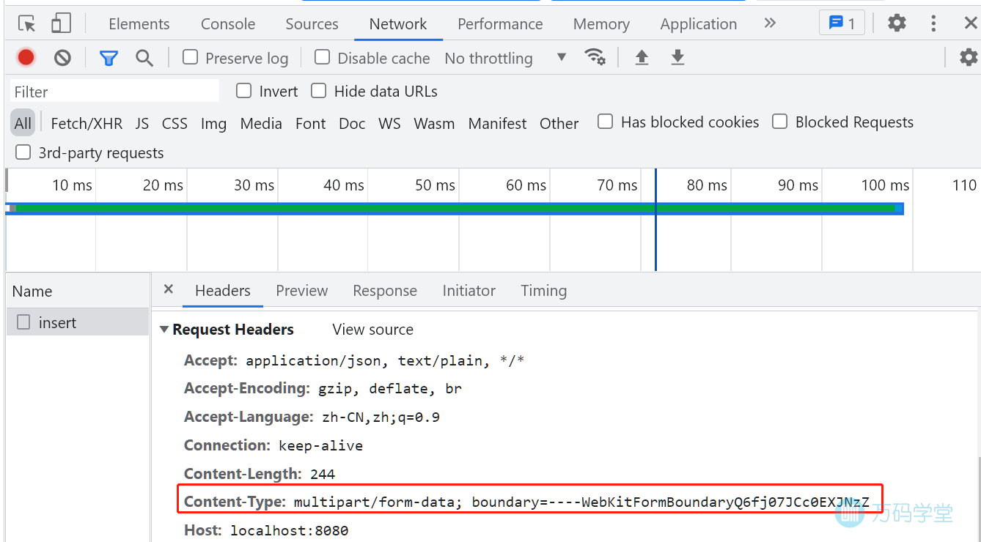Open the Console tab
981x542 pixels.
pyautogui.click(x=228, y=23)
